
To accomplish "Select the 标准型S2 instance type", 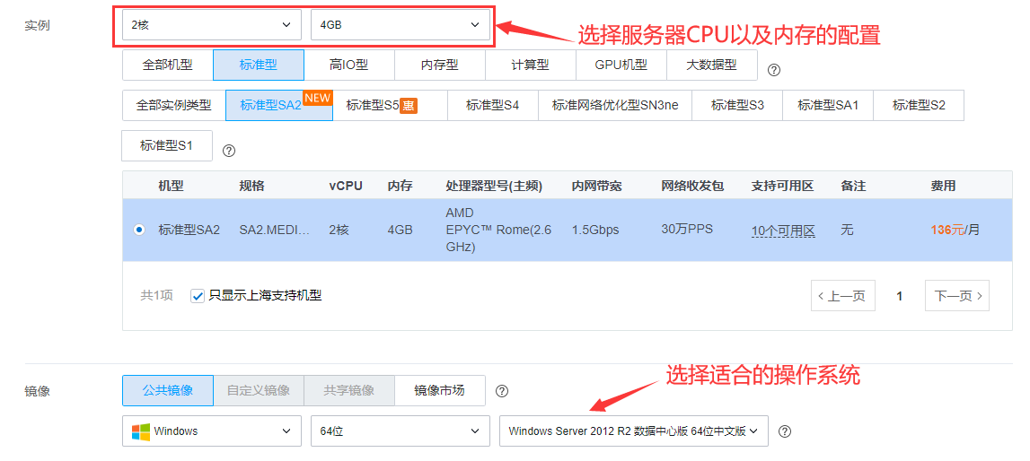I will pos(919,105).
